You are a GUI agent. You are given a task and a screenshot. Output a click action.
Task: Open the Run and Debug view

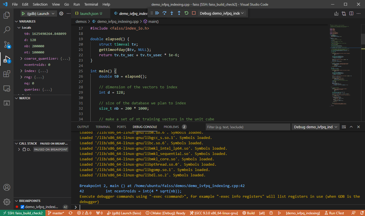(7, 59)
